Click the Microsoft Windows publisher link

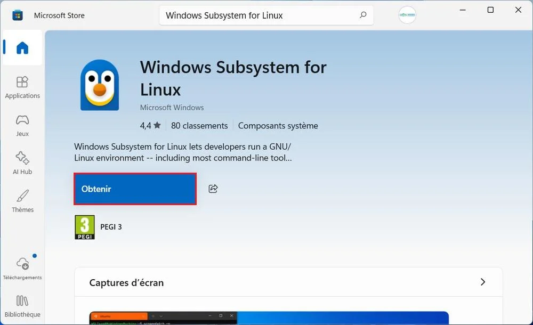click(x=172, y=108)
